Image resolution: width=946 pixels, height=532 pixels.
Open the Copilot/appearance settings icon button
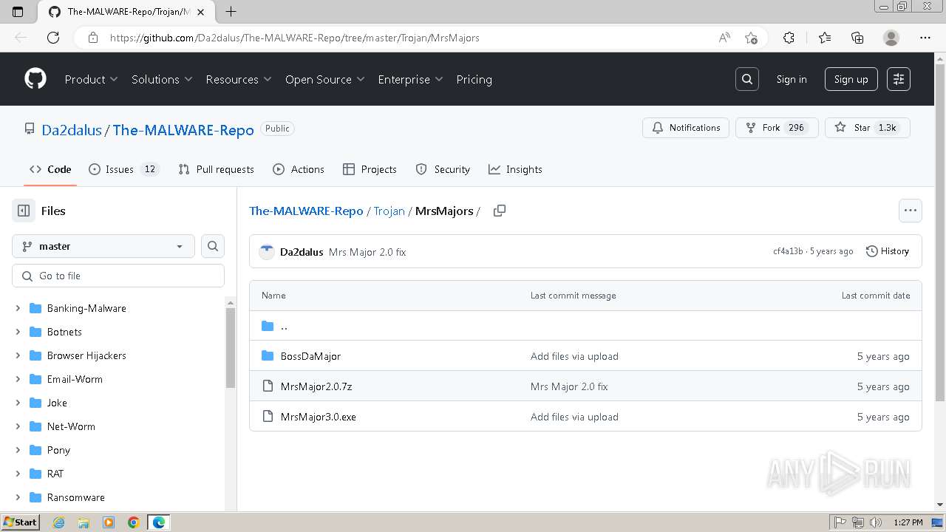[899, 79]
